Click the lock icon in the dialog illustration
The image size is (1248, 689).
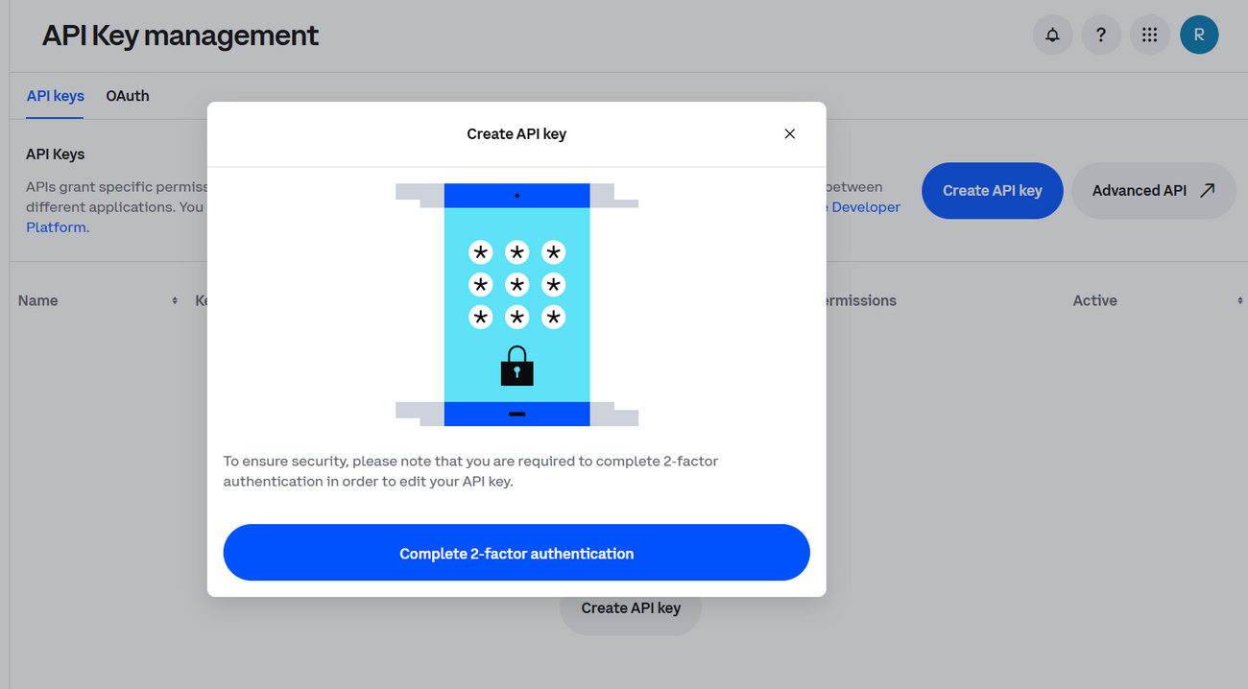pyautogui.click(x=516, y=367)
